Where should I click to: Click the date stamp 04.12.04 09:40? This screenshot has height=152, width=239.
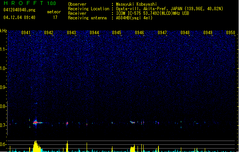coord(19,17)
